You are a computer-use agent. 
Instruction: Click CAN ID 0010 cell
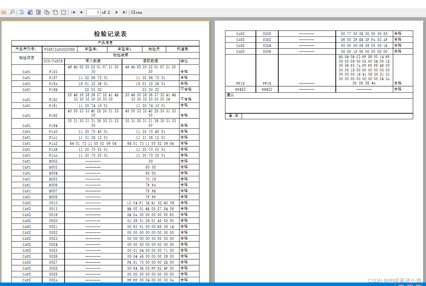coord(53,203)
